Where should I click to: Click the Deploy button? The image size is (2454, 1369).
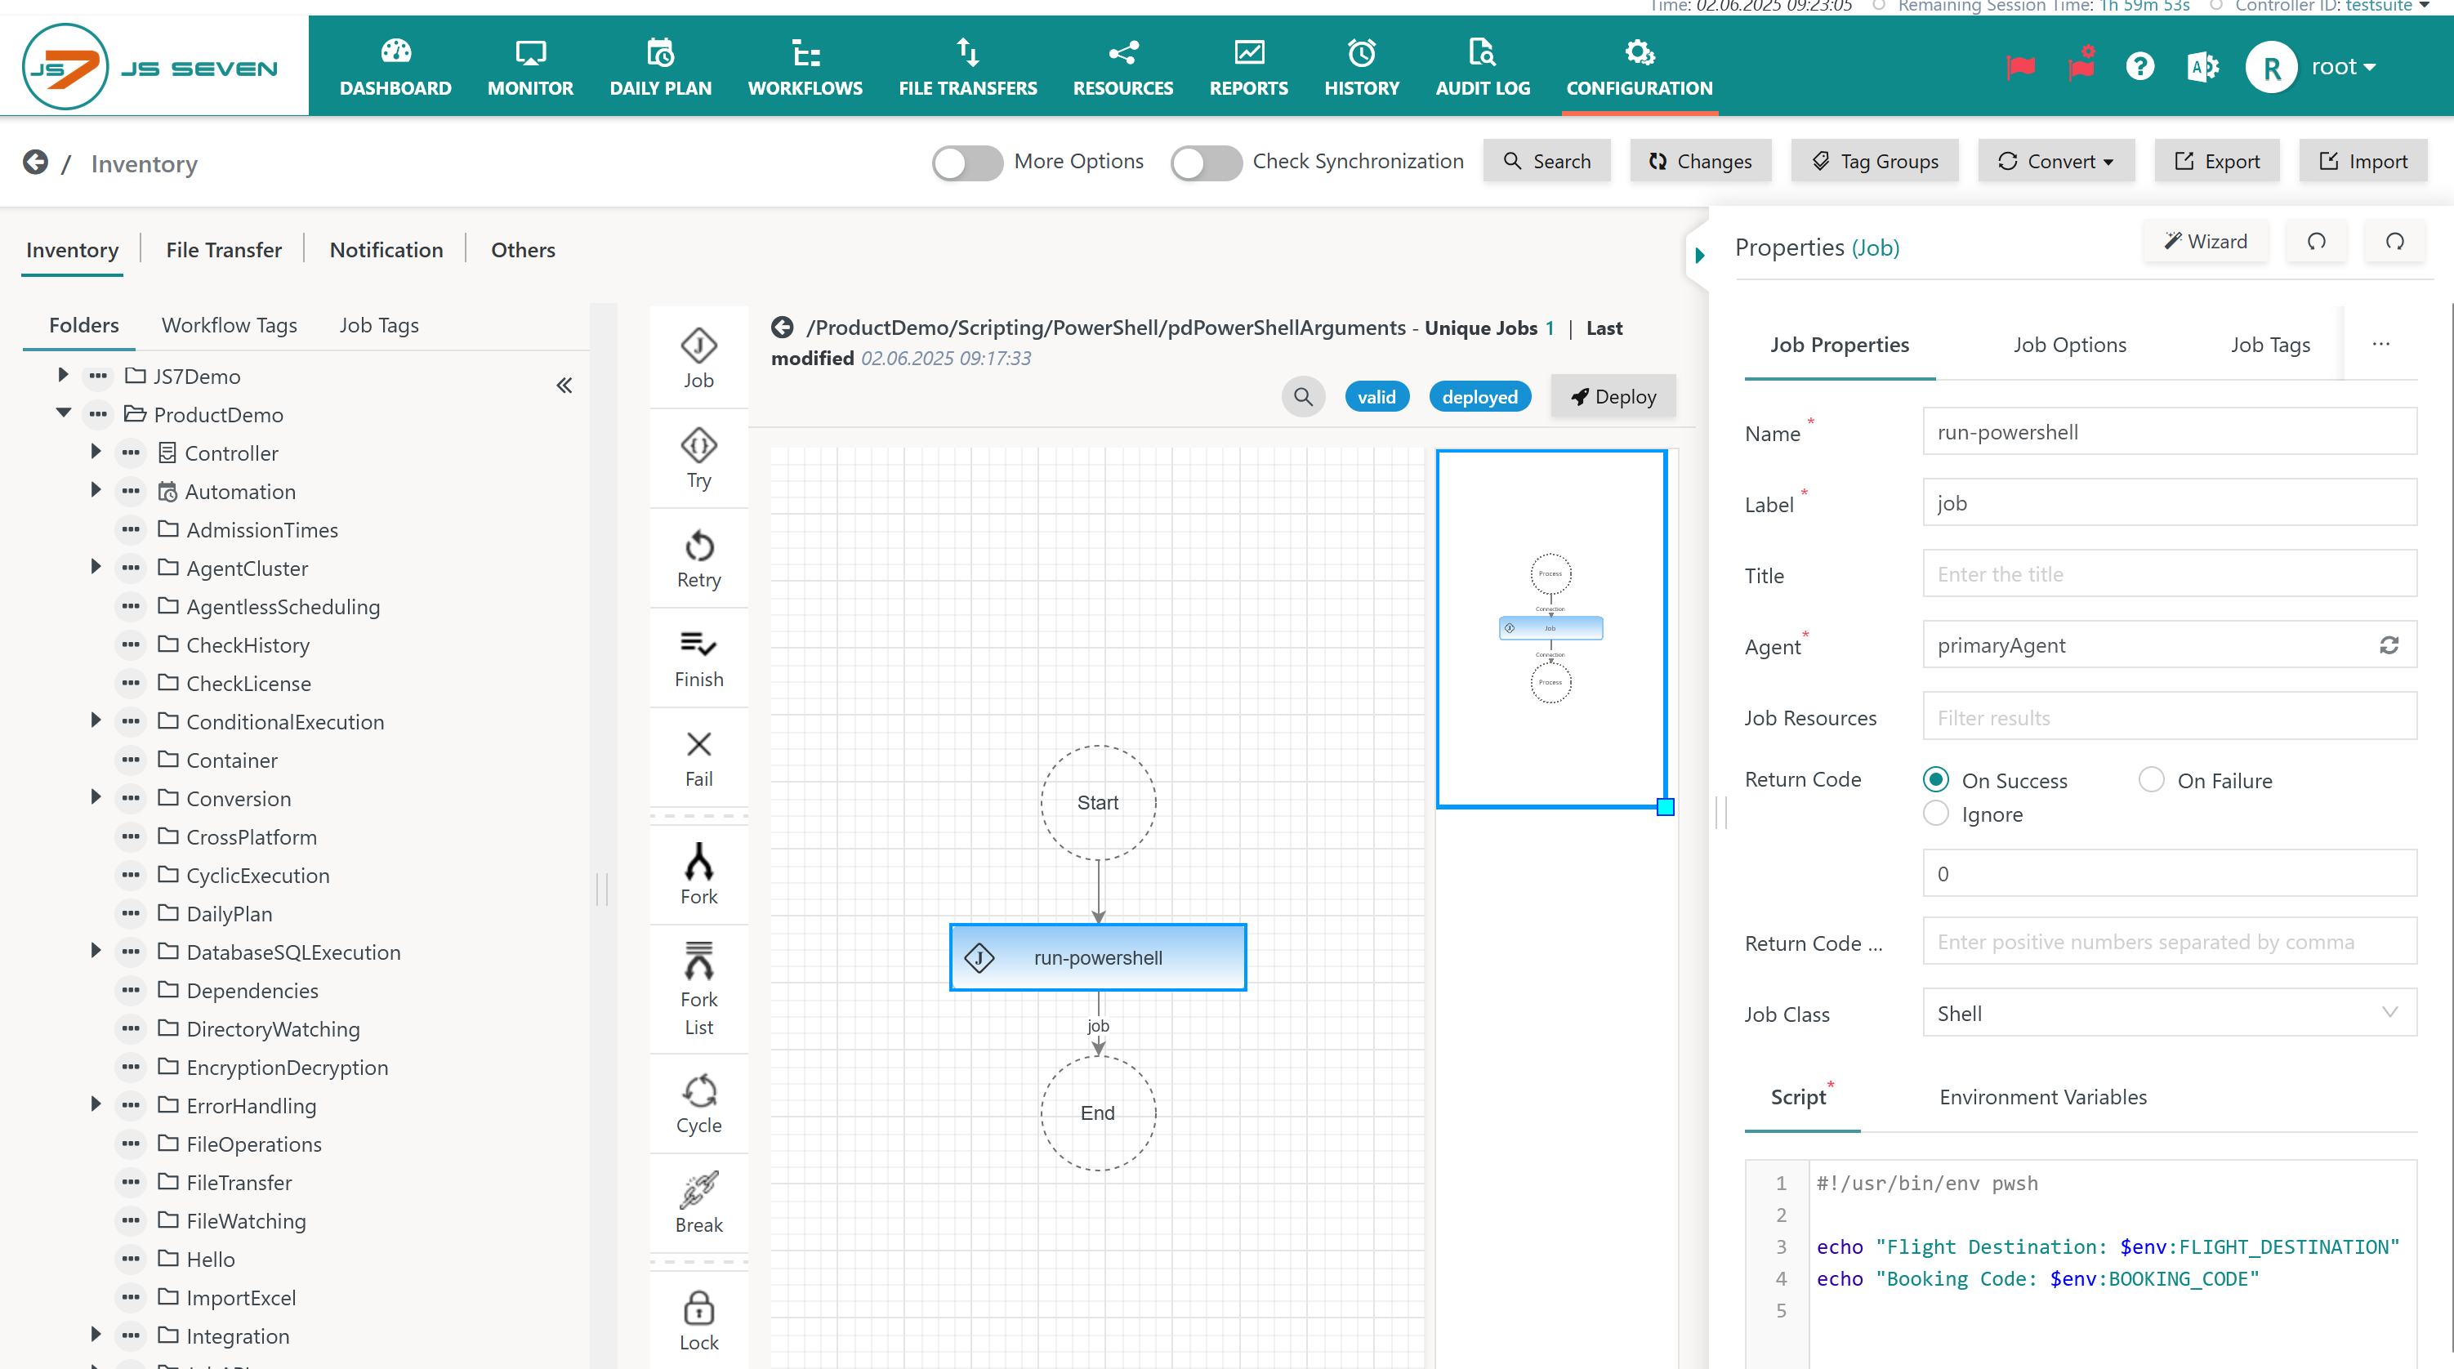click(1613, 397)
